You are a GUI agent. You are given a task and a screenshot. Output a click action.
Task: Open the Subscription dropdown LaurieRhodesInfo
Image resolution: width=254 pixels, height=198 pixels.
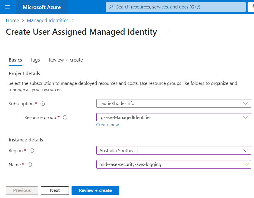point(173,104)
